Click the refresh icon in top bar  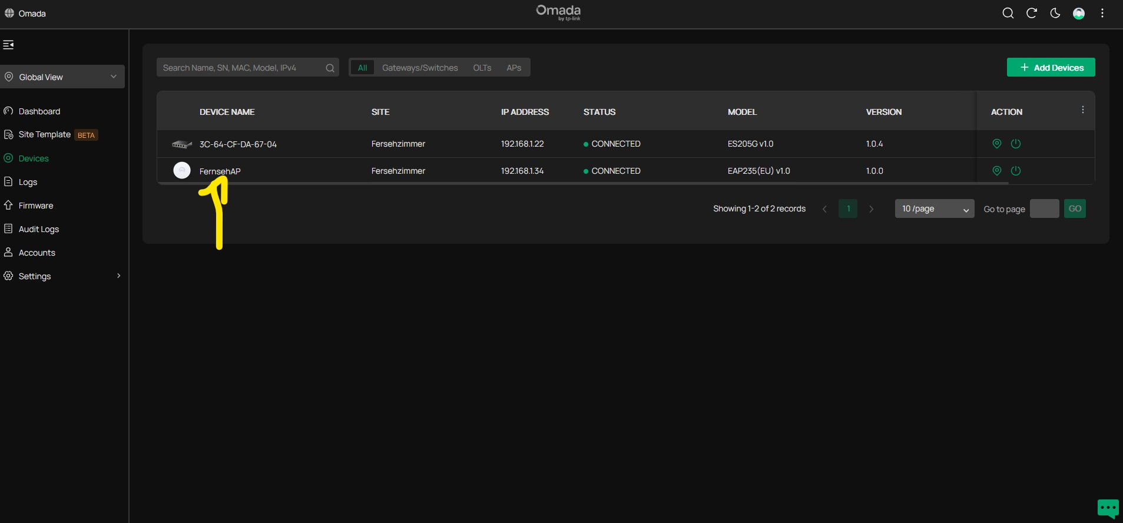point(1031,14)
